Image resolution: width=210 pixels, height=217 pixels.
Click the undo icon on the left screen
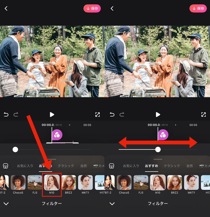tap(6, 115)
